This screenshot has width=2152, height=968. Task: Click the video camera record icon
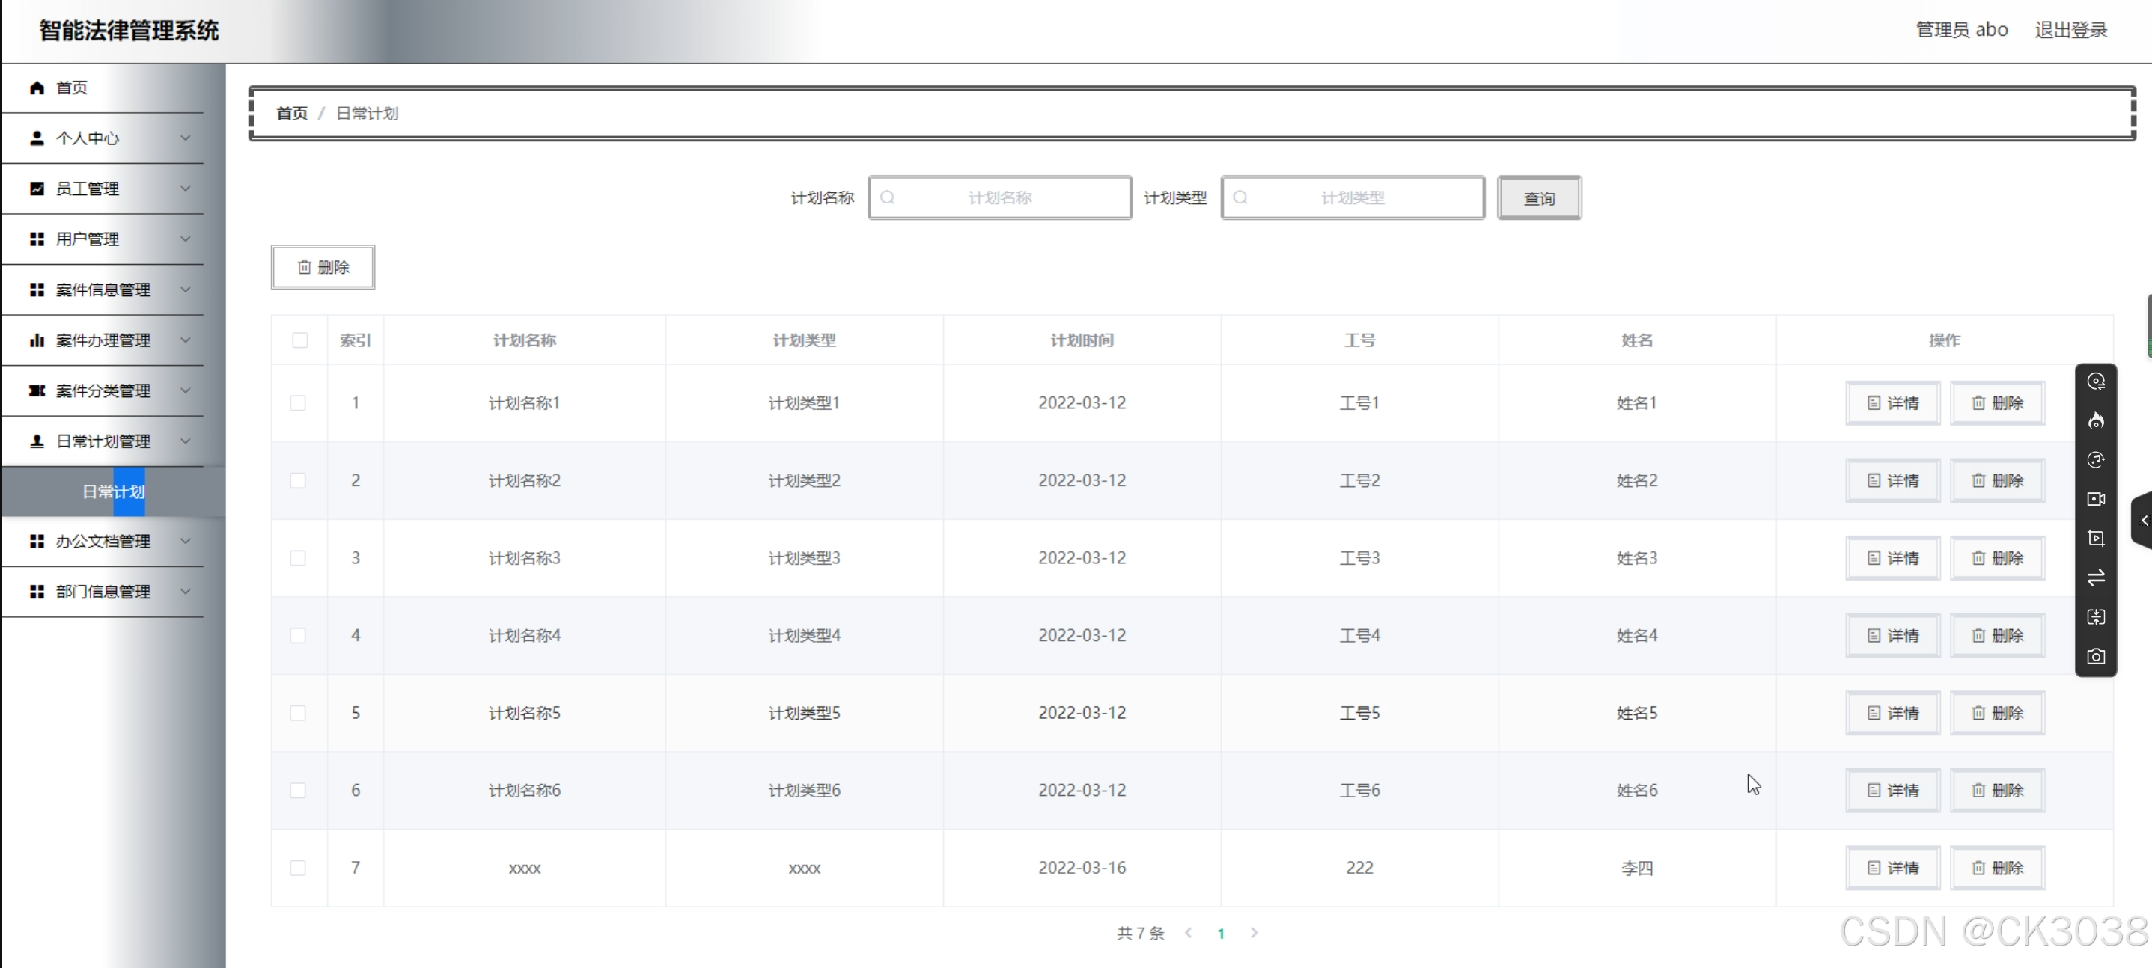pyautogui.click(x=2095, y=500)
